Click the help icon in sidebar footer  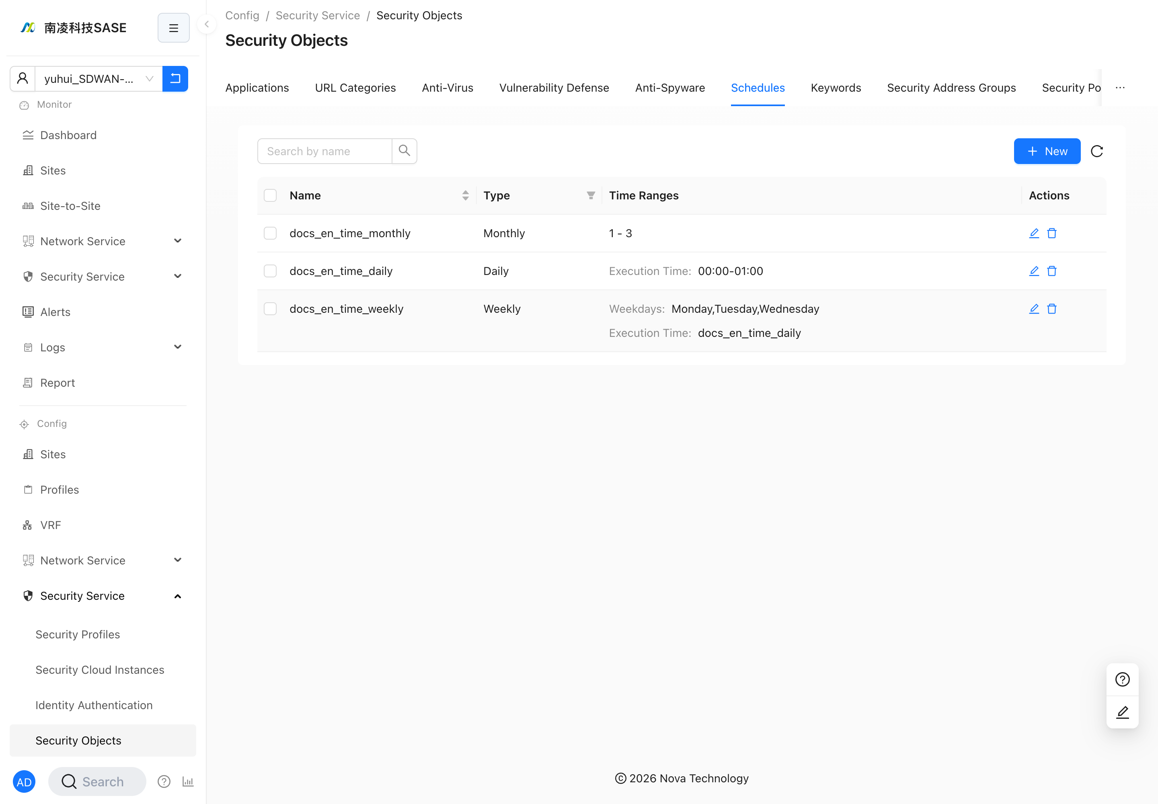click(164, 781)
